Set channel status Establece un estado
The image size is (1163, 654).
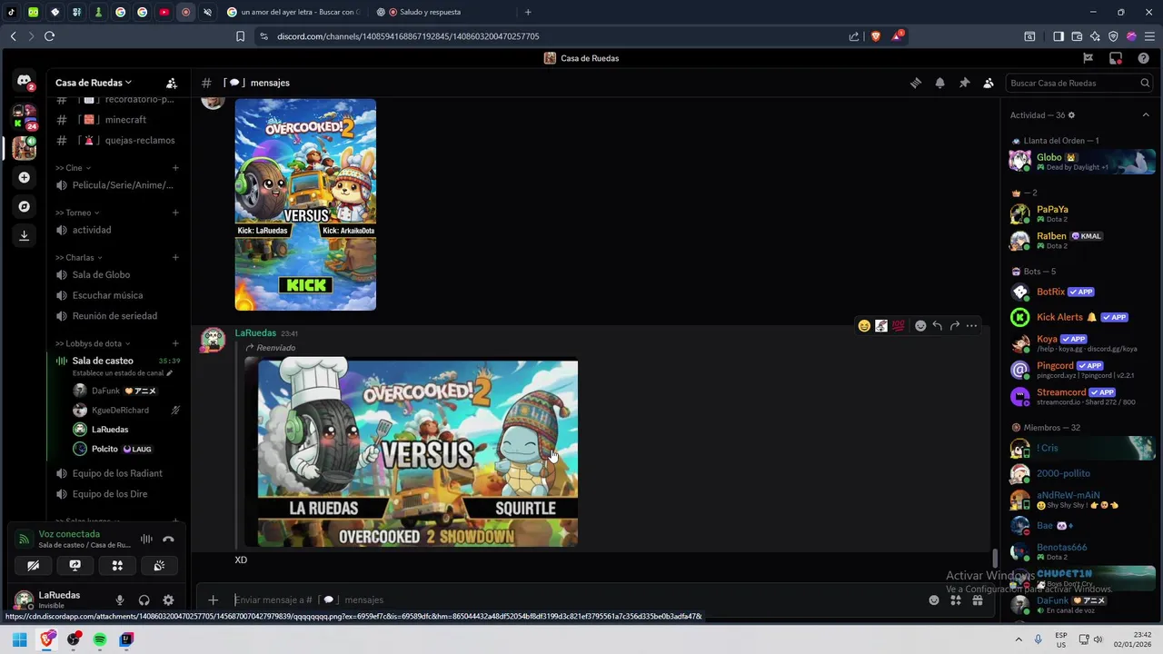(123, 372)
